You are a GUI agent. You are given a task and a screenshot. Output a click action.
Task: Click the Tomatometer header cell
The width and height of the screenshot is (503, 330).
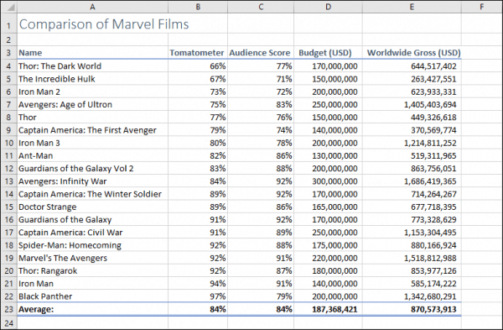(x=198, y=53)
